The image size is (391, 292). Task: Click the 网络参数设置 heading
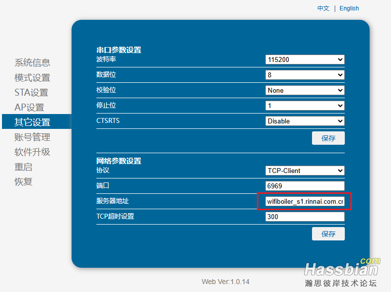click(x=119, y=161)
